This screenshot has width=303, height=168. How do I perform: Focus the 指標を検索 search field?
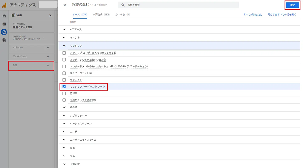(x=178, y=5)
